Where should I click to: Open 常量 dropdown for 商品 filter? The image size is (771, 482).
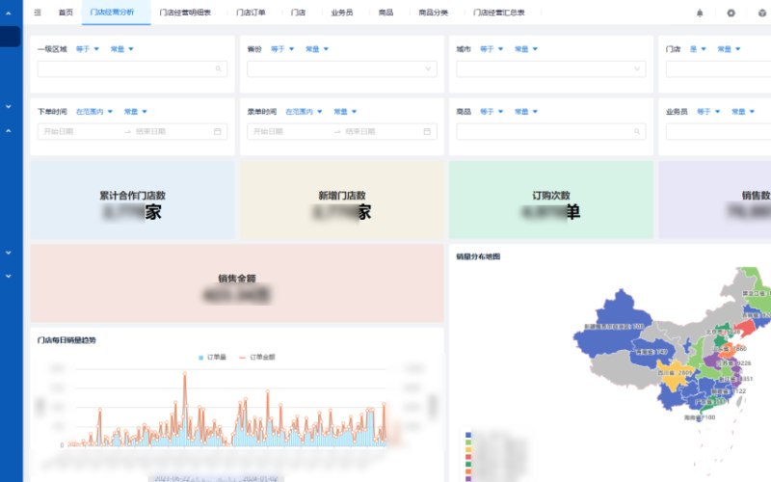click(526, 112)
